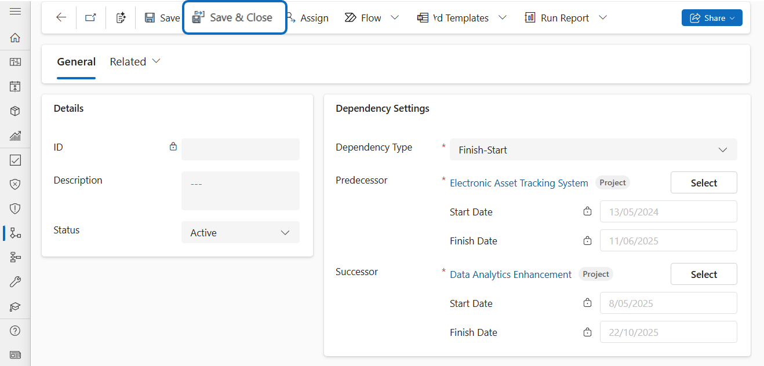The width and height of the screenshot is (764, 366).
Task: Open record in new window icon
Action: coord(90,18)
